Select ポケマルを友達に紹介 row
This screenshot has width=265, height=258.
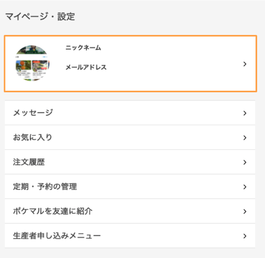coord(130,211)
